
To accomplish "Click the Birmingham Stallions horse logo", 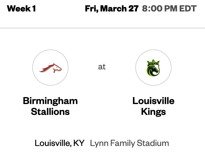I will click(x=50, y=68).
